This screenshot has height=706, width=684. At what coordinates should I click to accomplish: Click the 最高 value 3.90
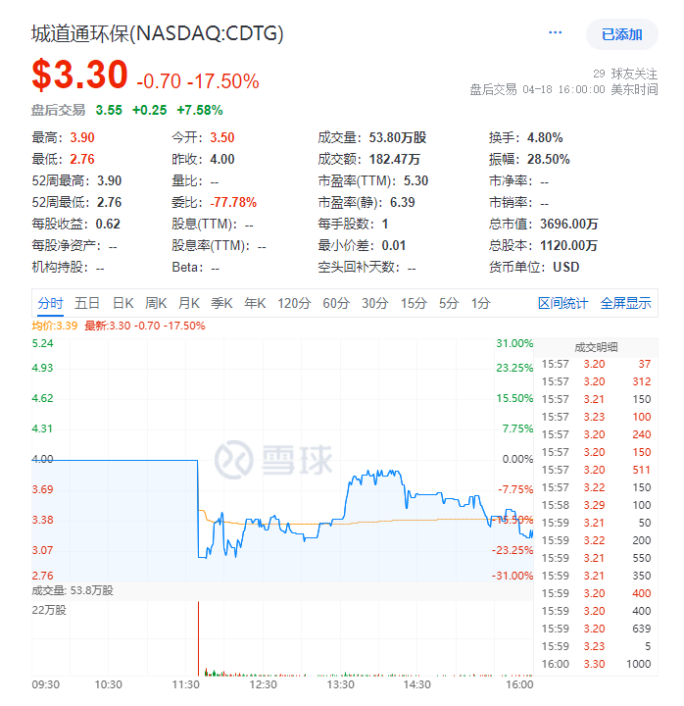click(82, 137)
